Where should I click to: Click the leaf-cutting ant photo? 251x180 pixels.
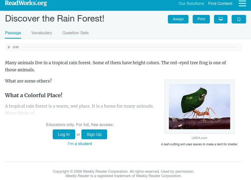tap(199, 107)
